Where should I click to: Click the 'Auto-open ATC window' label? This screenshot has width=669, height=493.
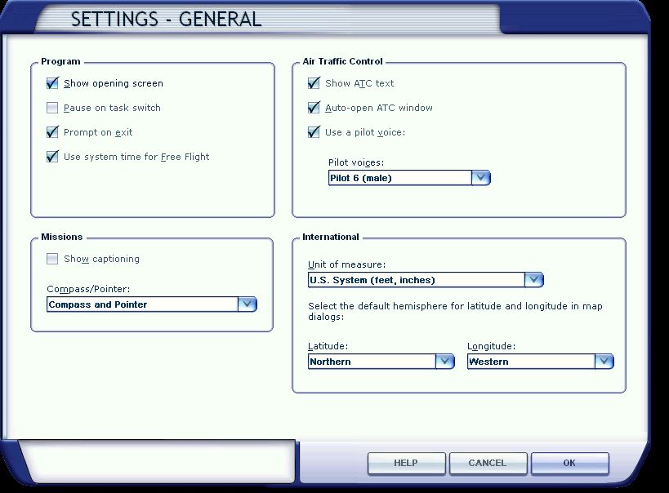(379, 108)
